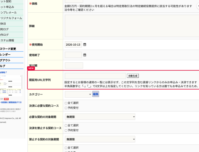Tick 全て選択 under 決済に必要な契約コース
The image size is (199, 152).
(x=66, y=103)
